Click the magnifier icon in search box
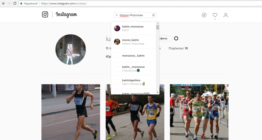Viewport: 262px width, 140px height. 117,15
